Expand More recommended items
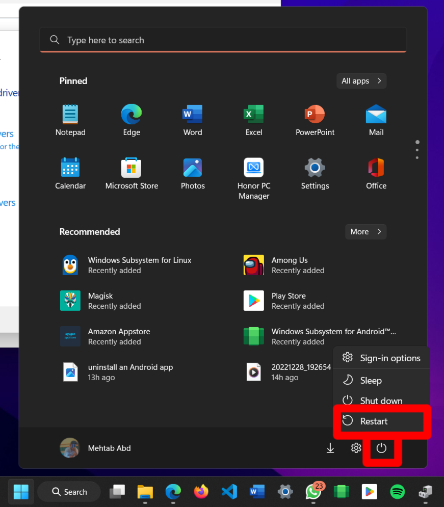This screenshot has width=444, height=507. tap(365, 232)
